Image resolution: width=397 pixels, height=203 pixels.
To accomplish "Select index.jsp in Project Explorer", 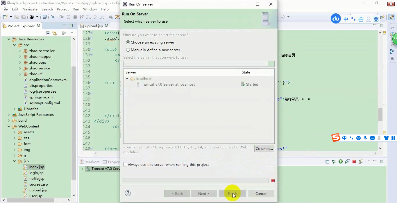I will pos(37,167).
